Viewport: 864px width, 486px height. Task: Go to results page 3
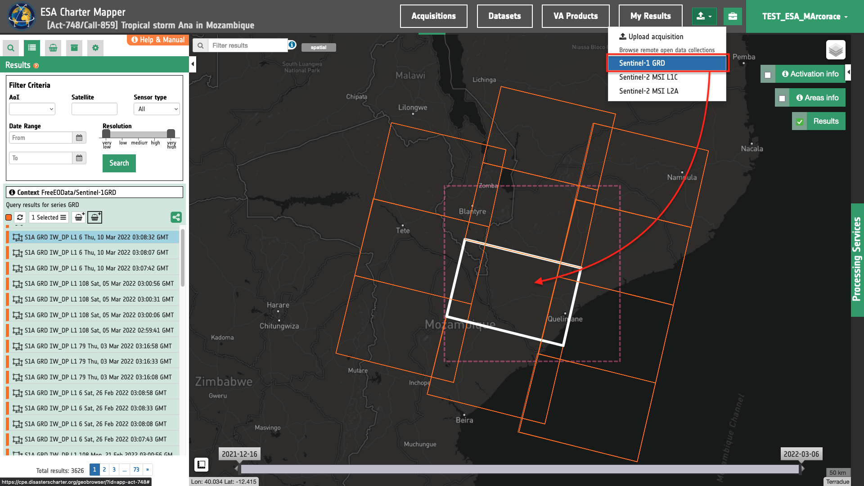pos(114,470)
